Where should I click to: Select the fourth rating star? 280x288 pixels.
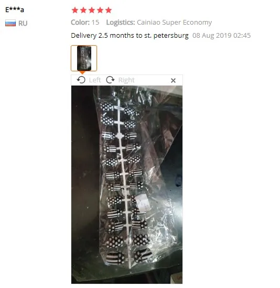100,10
